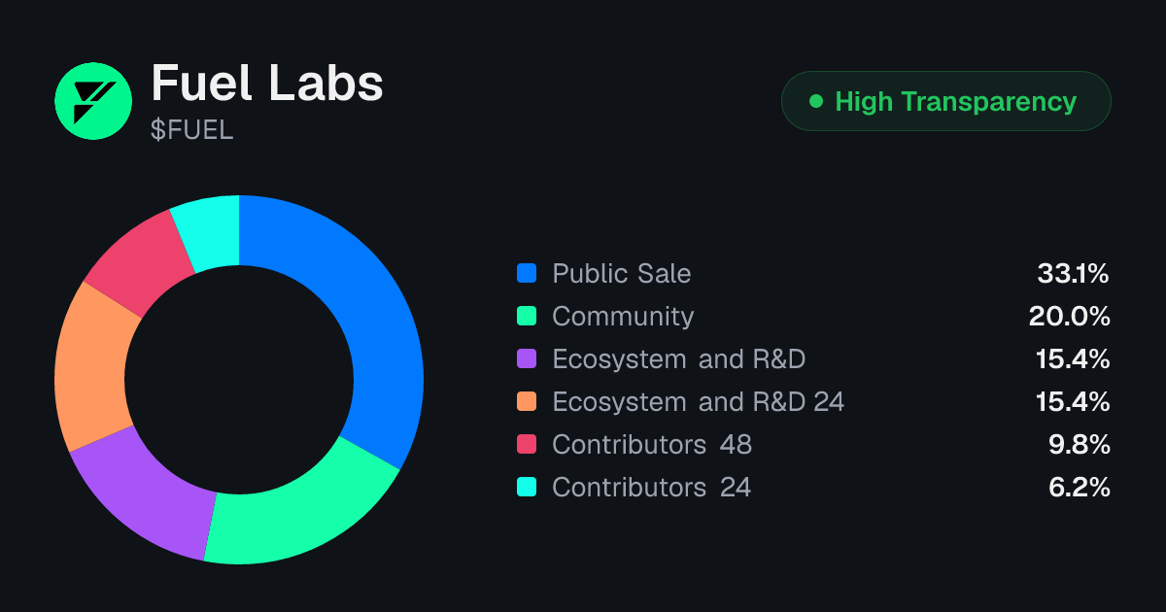This screenshot has height=612, width=1166.
Task: Click the green Community legend swatch
Action: (527, 317)
